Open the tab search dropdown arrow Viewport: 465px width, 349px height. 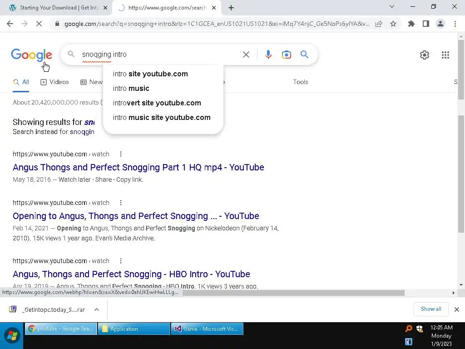tap(392, 6)
